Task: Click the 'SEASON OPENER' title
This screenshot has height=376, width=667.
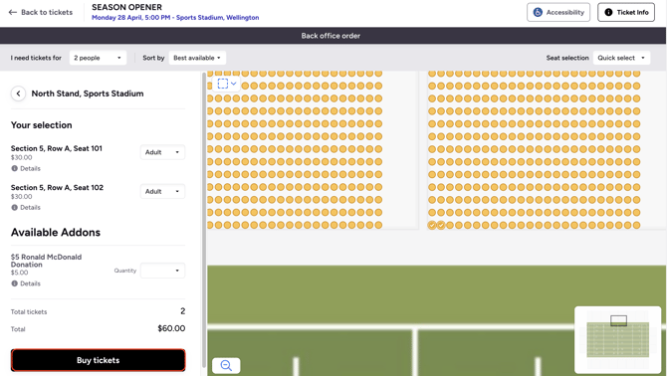Action: 126,7
